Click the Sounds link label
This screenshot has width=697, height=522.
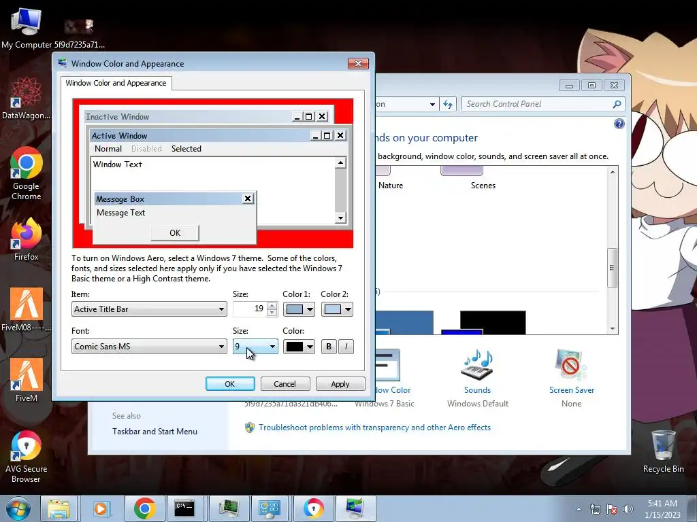pos(477,390)
